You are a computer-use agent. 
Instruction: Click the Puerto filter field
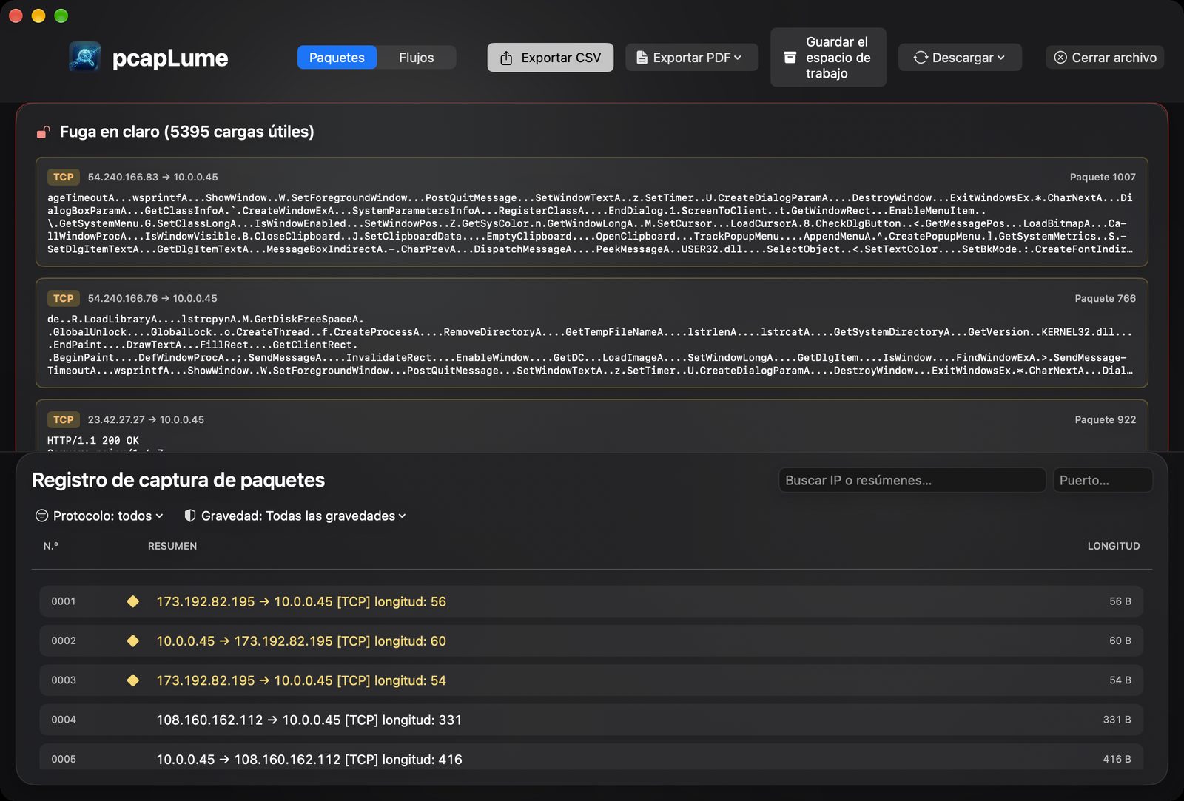pos(1103,480)
